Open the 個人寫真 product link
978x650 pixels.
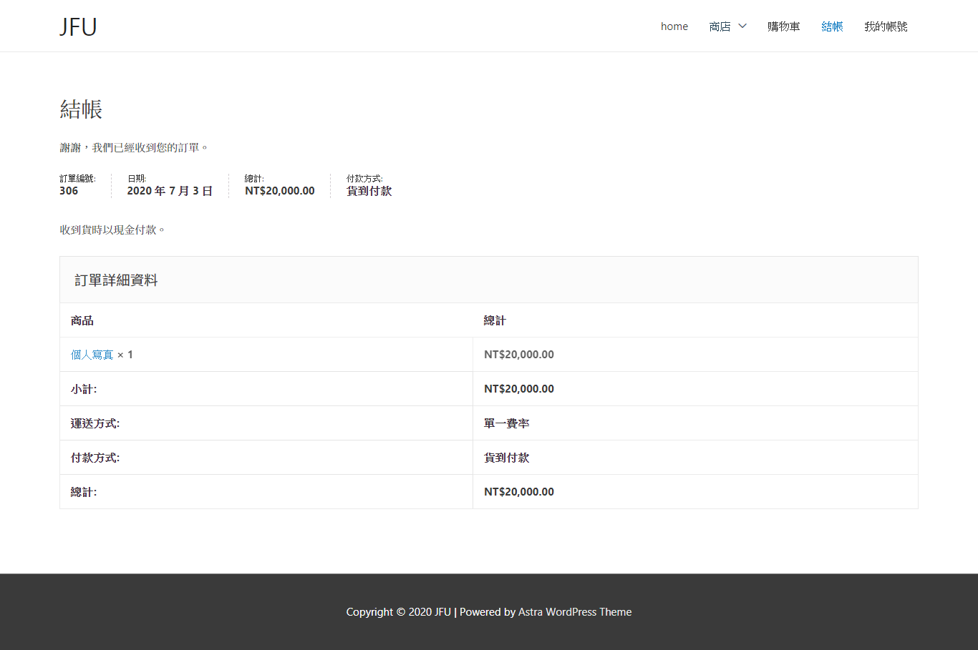[x=92, y=355]
